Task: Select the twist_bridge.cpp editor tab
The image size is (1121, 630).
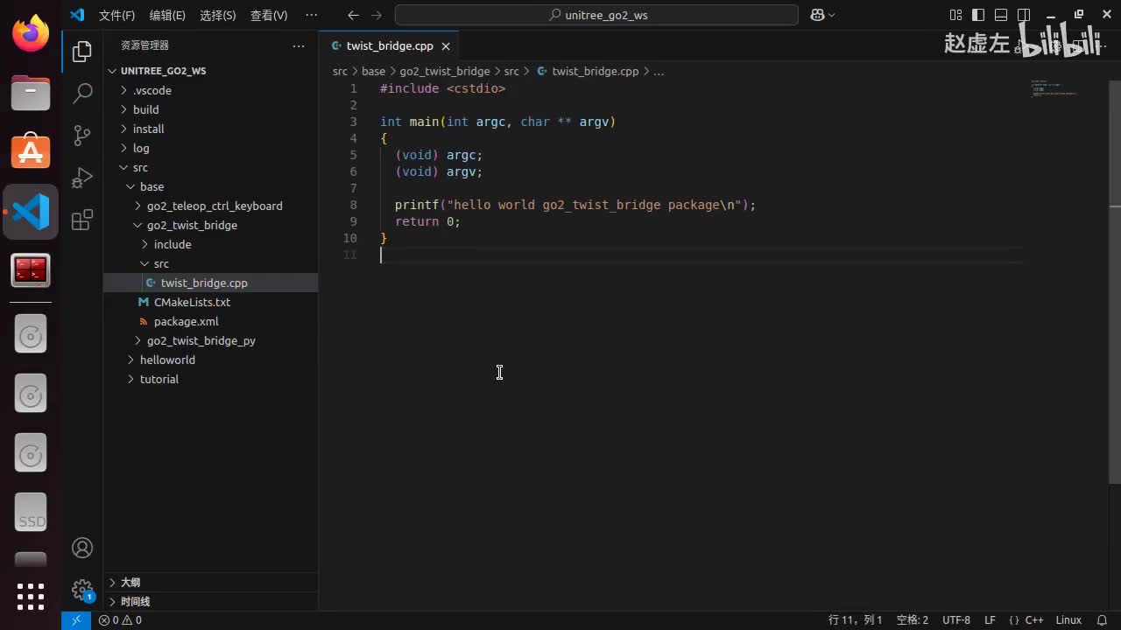Action: click(x=390, y=46)
